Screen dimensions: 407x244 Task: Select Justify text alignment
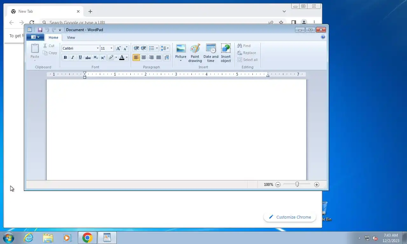[159, 58]
